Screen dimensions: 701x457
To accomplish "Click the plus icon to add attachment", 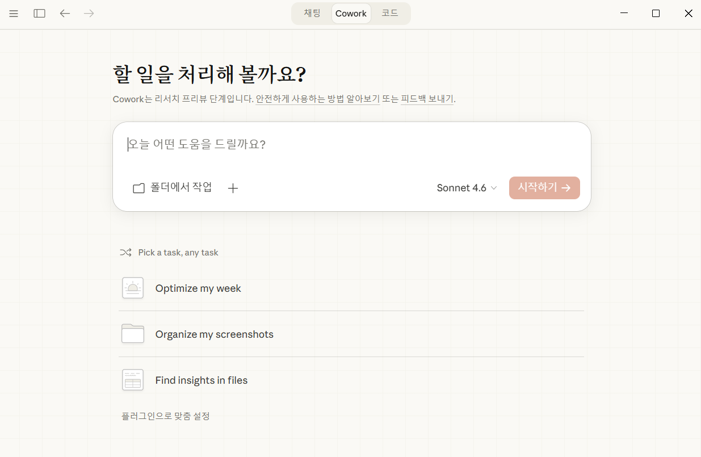I will click(x=233, y=188).
